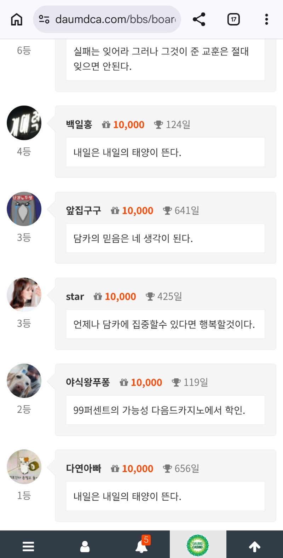The width and height of the screenshot is (283, 558).
Task: Tap 다연아빠's profile avatar
Action: (24, 467)
